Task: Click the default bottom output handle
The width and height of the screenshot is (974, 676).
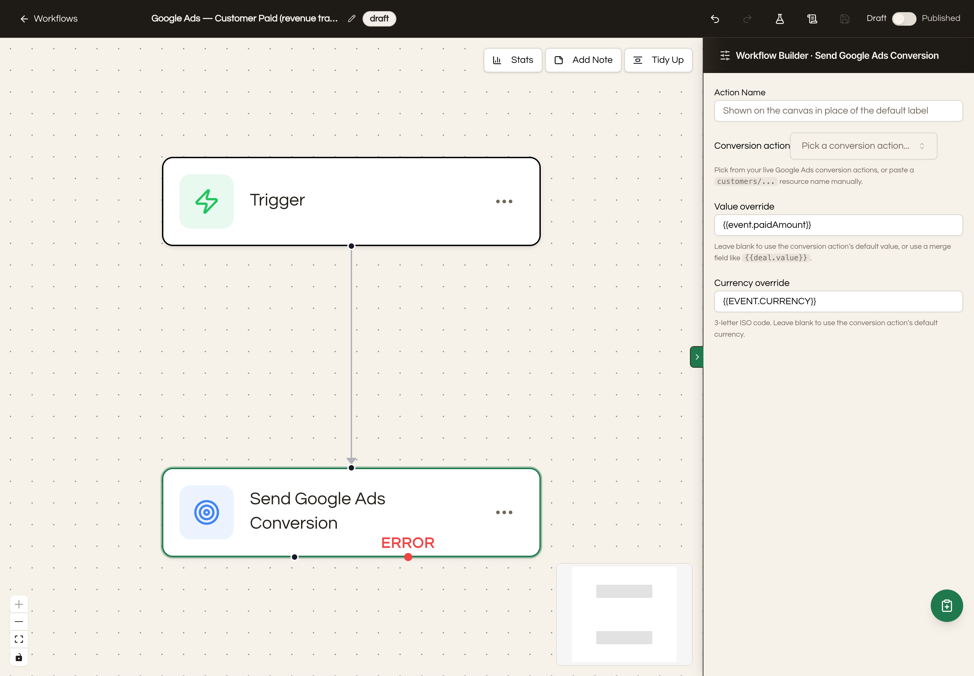Action: point(294,557)
